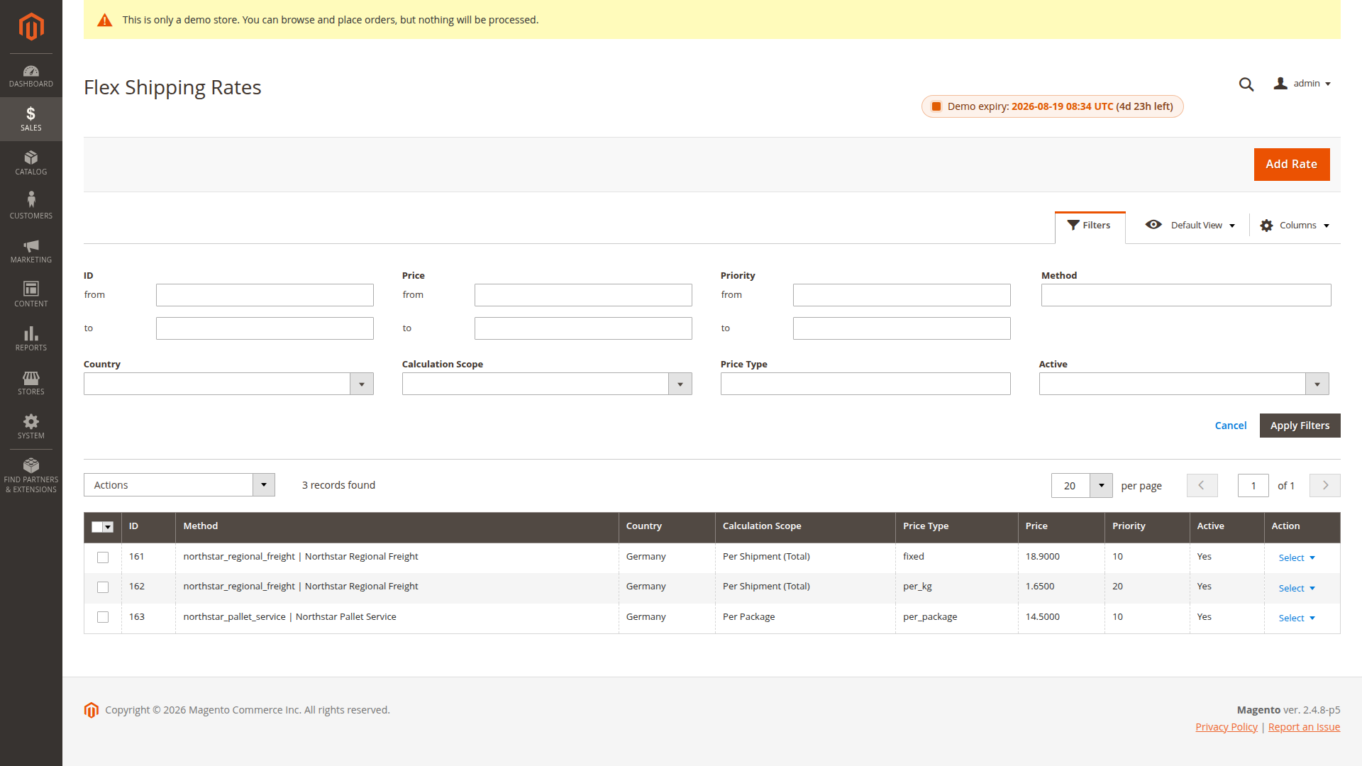The width and height of the screenshot is (1362, 766).
Task: Open the Content layout icon menu
Action: pos(31,295)
